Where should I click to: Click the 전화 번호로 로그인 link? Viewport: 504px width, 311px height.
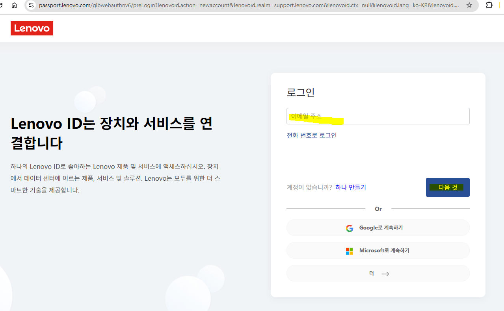312,135
